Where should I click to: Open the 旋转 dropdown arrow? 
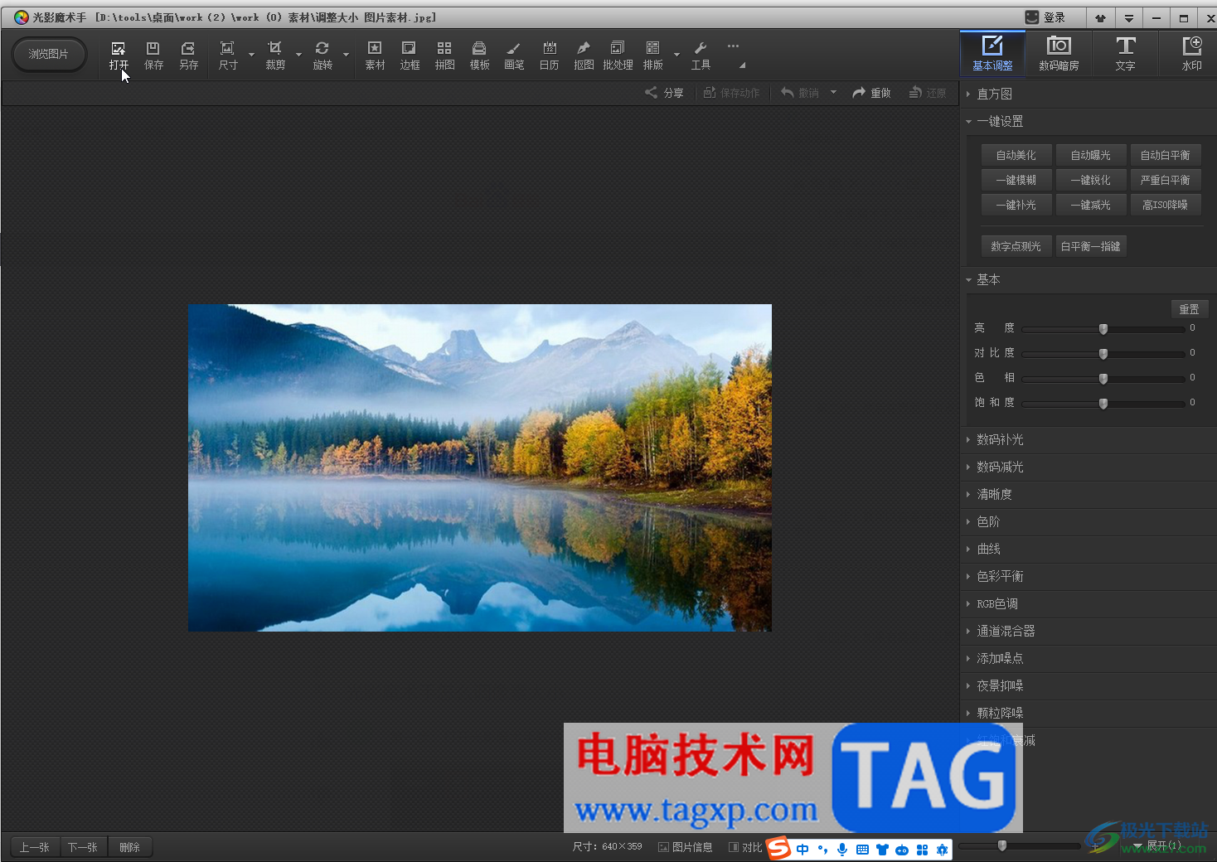tap(346, 56)
